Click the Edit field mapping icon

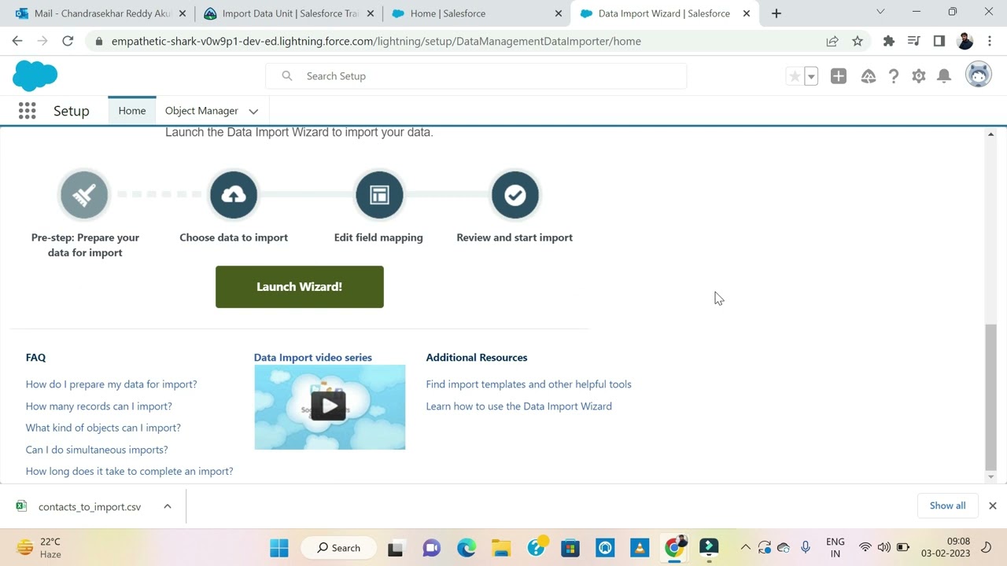(379, 195)
